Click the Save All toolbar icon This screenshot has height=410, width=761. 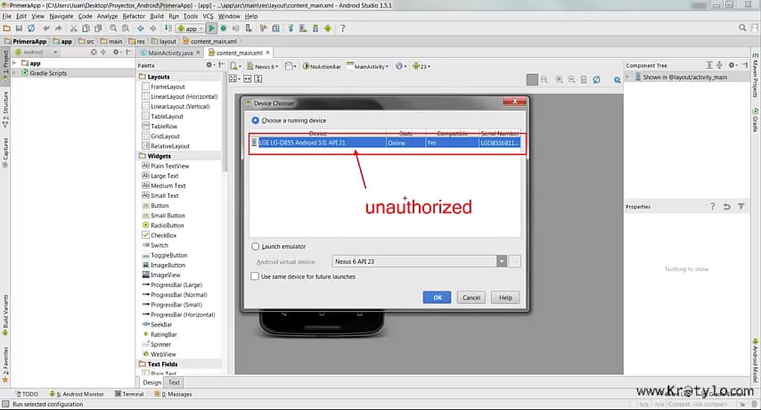point(19,29)
